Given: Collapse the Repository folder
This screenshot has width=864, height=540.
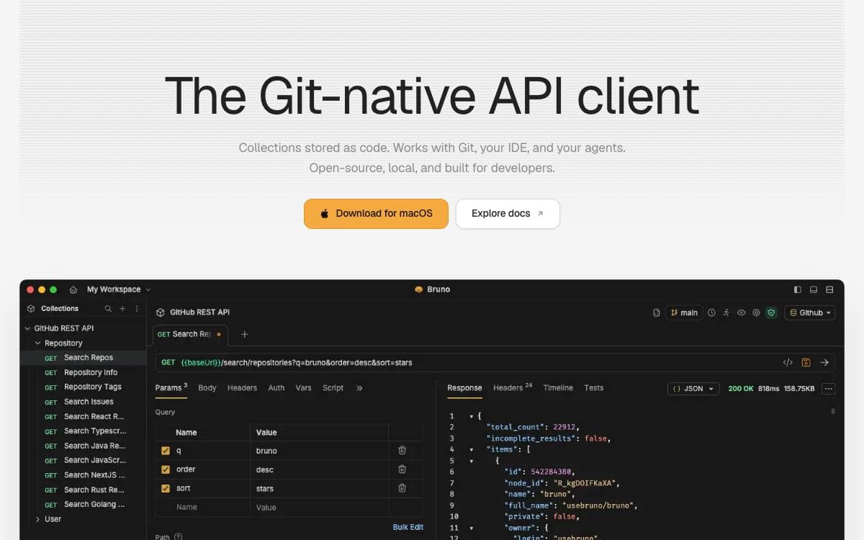Looking at the screenshot, I should click(x=38, y=343).
